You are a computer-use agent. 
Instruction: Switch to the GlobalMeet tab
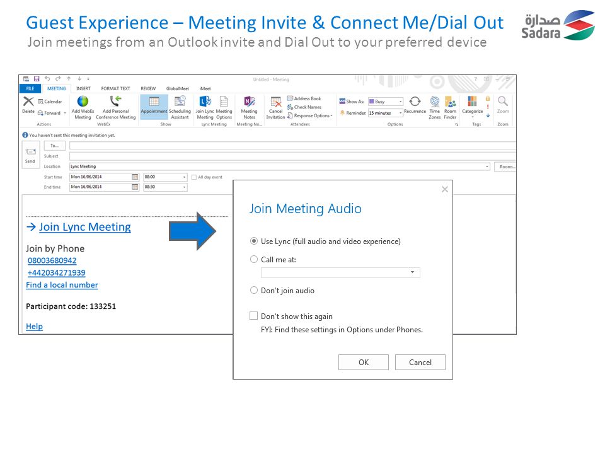[x=178, y=88]
